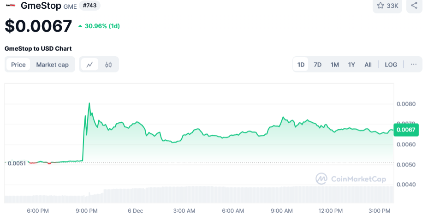This screenshot has height=221, width=428.
Task: Click the GME ticker symbol text
Action: (x=70, y=6)
